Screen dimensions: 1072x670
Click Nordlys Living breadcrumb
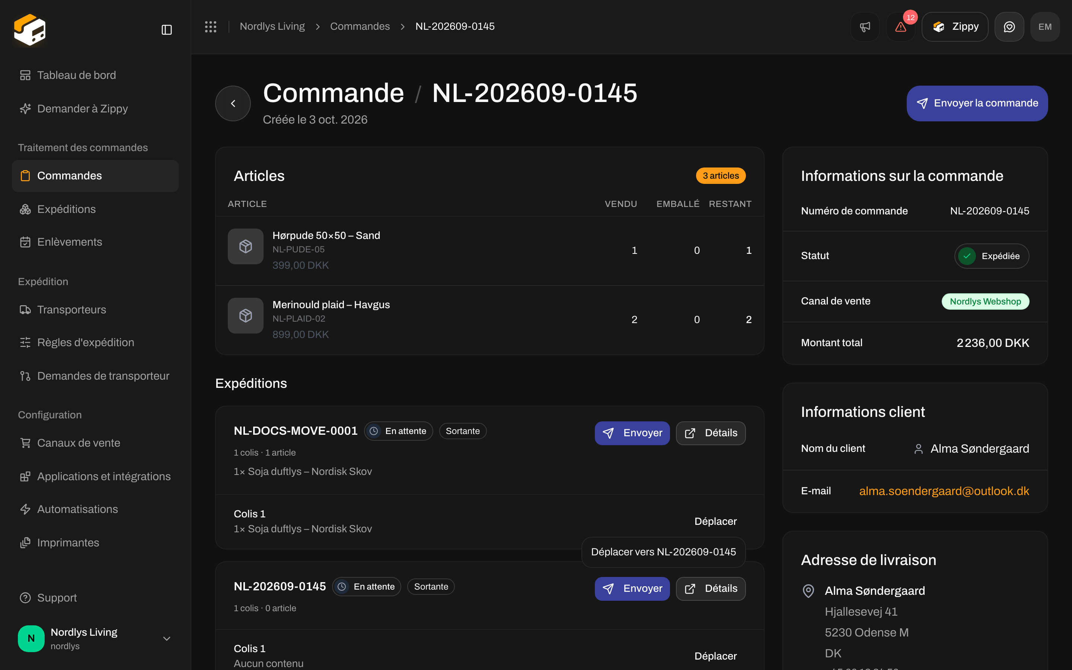pyautogui.click(x=272, y=26)
